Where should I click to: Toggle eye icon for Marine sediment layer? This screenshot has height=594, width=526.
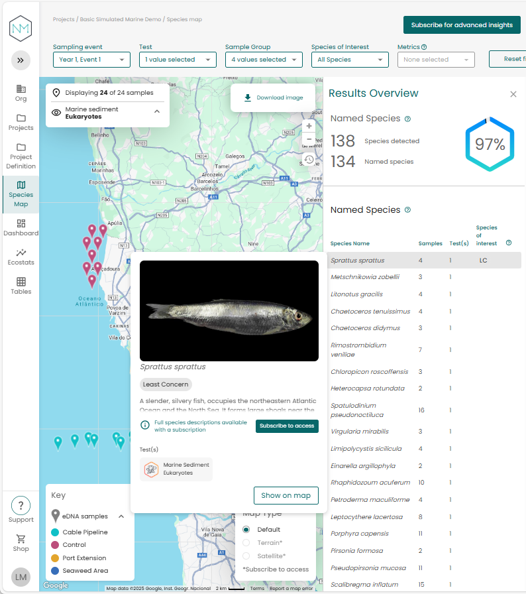click(56, 113)
